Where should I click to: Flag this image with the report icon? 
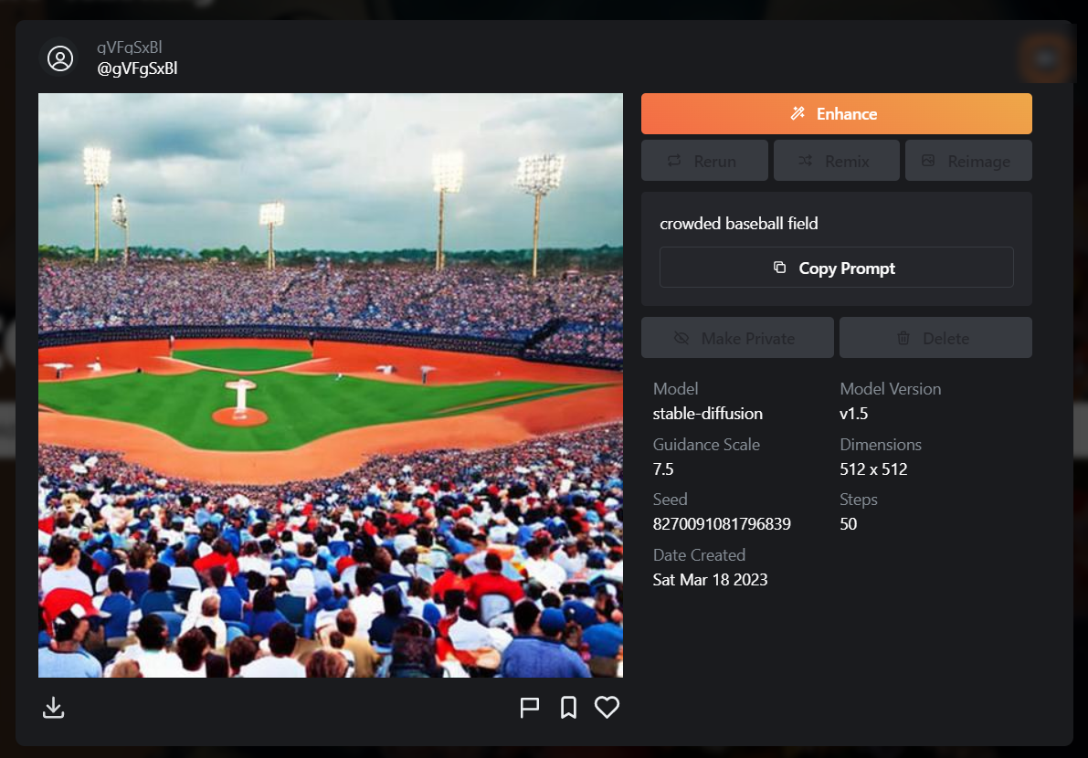530,708
